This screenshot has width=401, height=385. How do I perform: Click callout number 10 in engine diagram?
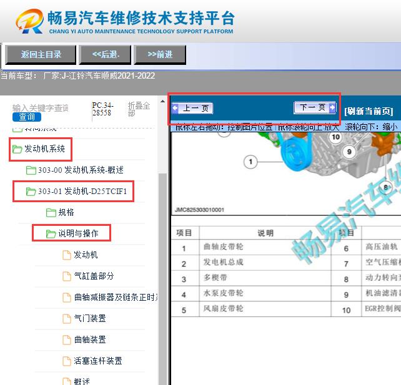point(335,137)
